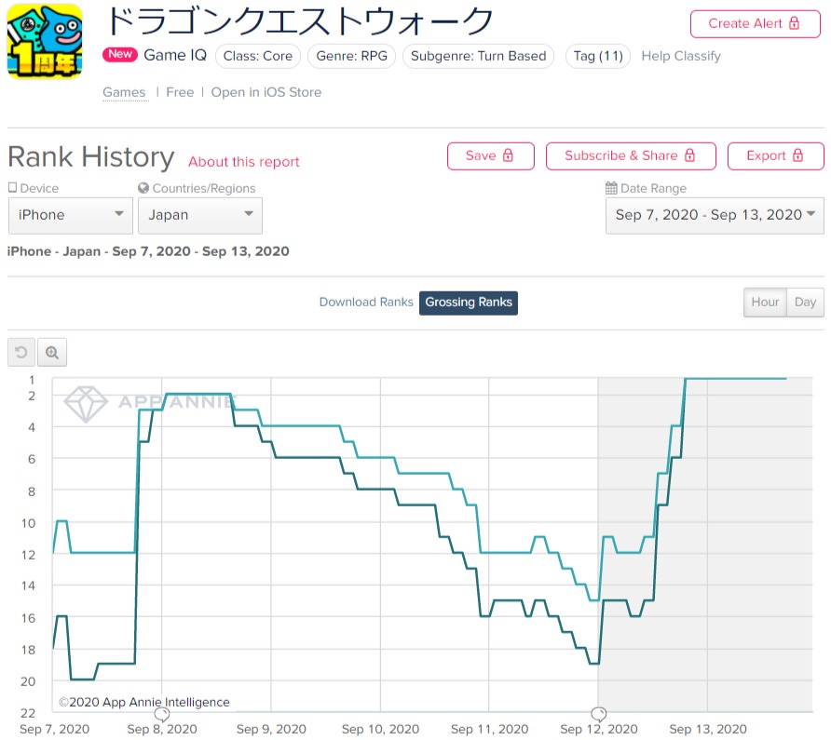Open the iPhone device dropdown
Image resolution: width=831 pixels, height=740 pixels.
point(70,215)
